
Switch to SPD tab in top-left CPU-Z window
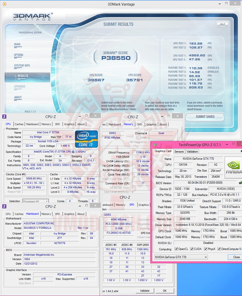pos(57,124)
